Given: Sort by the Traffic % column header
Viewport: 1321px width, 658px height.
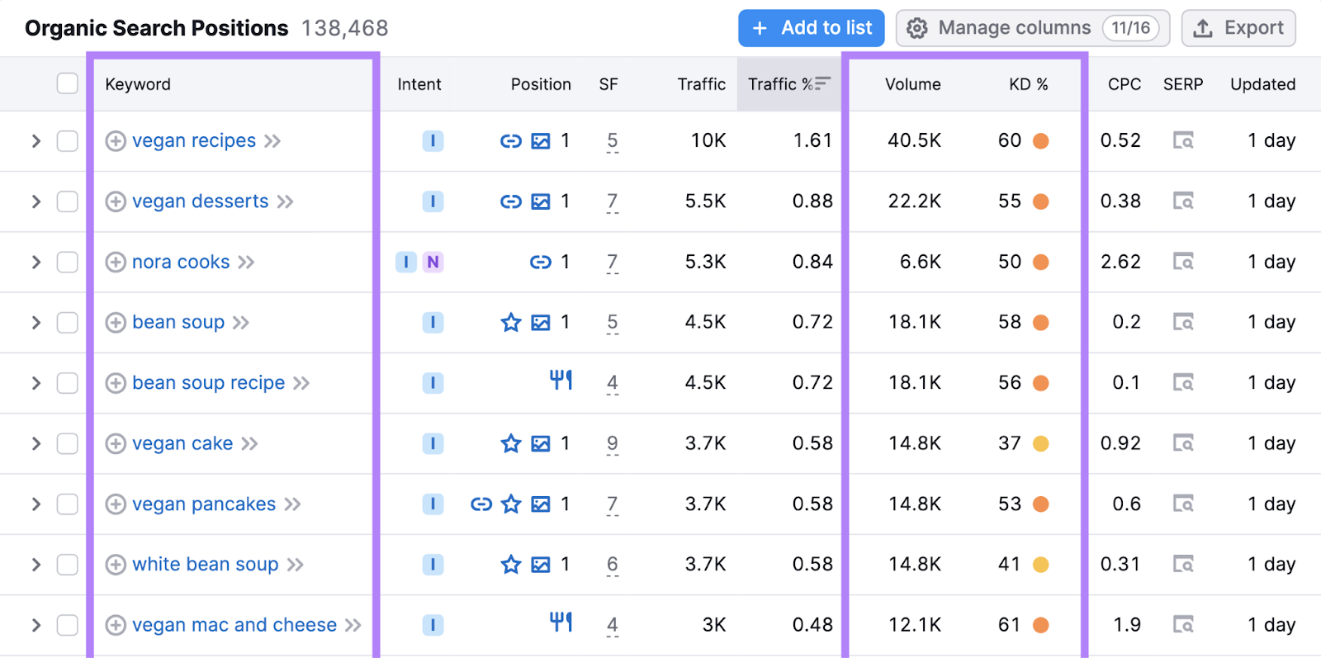Looking at the screenshot, I should pyautogui.click(x=788, y=84).
